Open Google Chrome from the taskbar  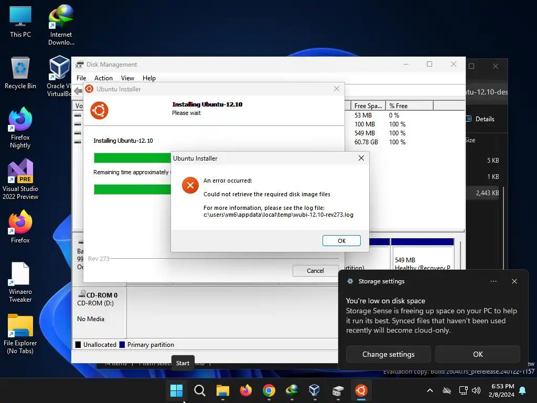click(x=269, y=390)
